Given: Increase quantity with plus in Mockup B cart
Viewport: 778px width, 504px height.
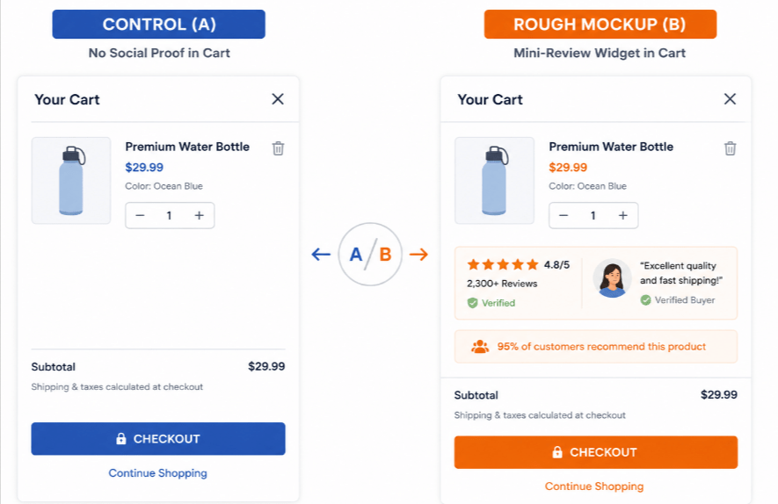Looking at the screenshot, I should [622, 216].
